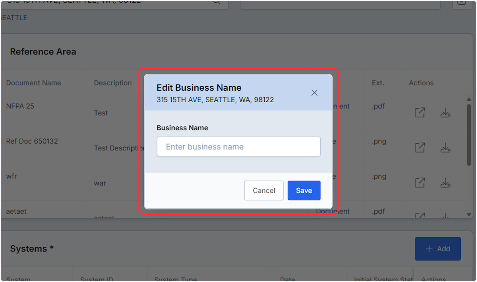
Task: Click the Business Name input field
Action: click(x=238, y=147)
